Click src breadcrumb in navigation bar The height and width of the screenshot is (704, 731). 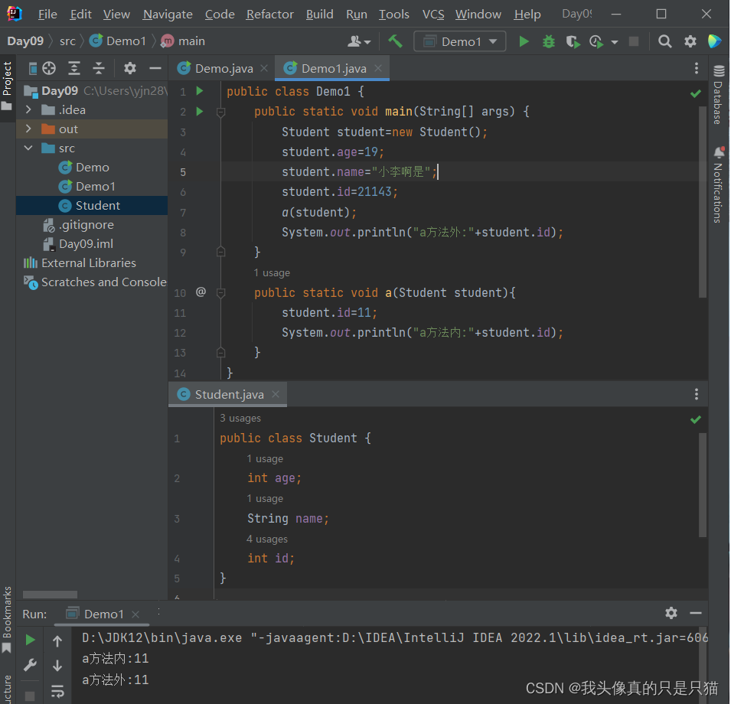point(67,41)
